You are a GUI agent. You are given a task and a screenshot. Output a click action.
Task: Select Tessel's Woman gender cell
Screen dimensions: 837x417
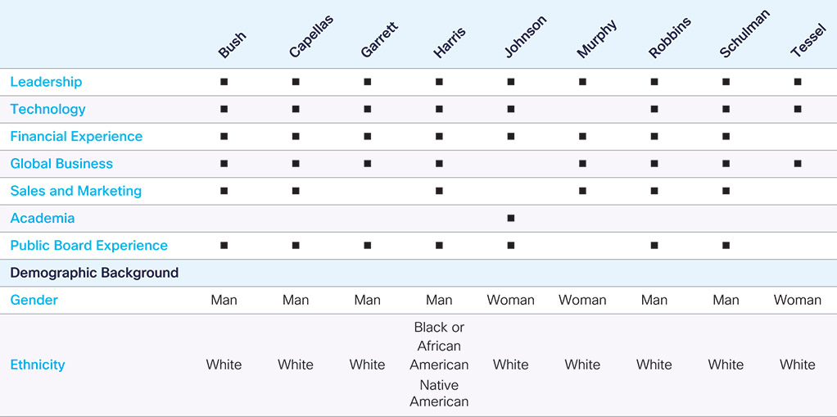point(798,300)
